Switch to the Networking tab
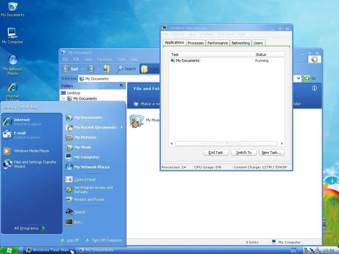Image resolution: width=339 pixels, height=254 pixels. 241,43
